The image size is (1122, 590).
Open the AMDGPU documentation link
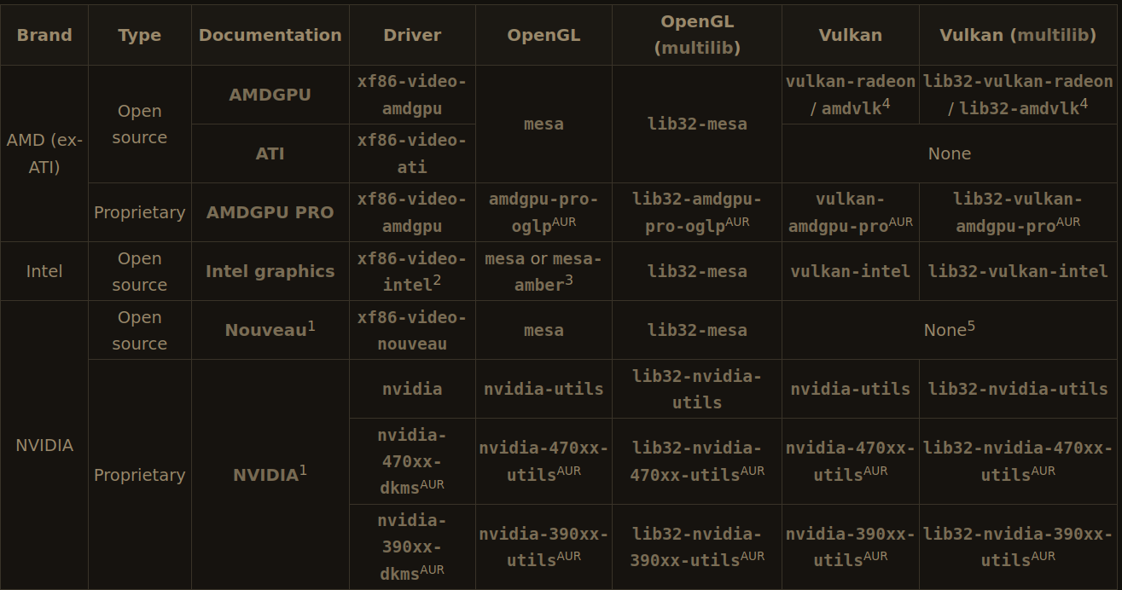coord(270,95)
